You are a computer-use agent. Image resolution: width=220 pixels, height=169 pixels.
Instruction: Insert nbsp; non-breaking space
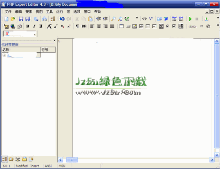[x=193, y=26]
